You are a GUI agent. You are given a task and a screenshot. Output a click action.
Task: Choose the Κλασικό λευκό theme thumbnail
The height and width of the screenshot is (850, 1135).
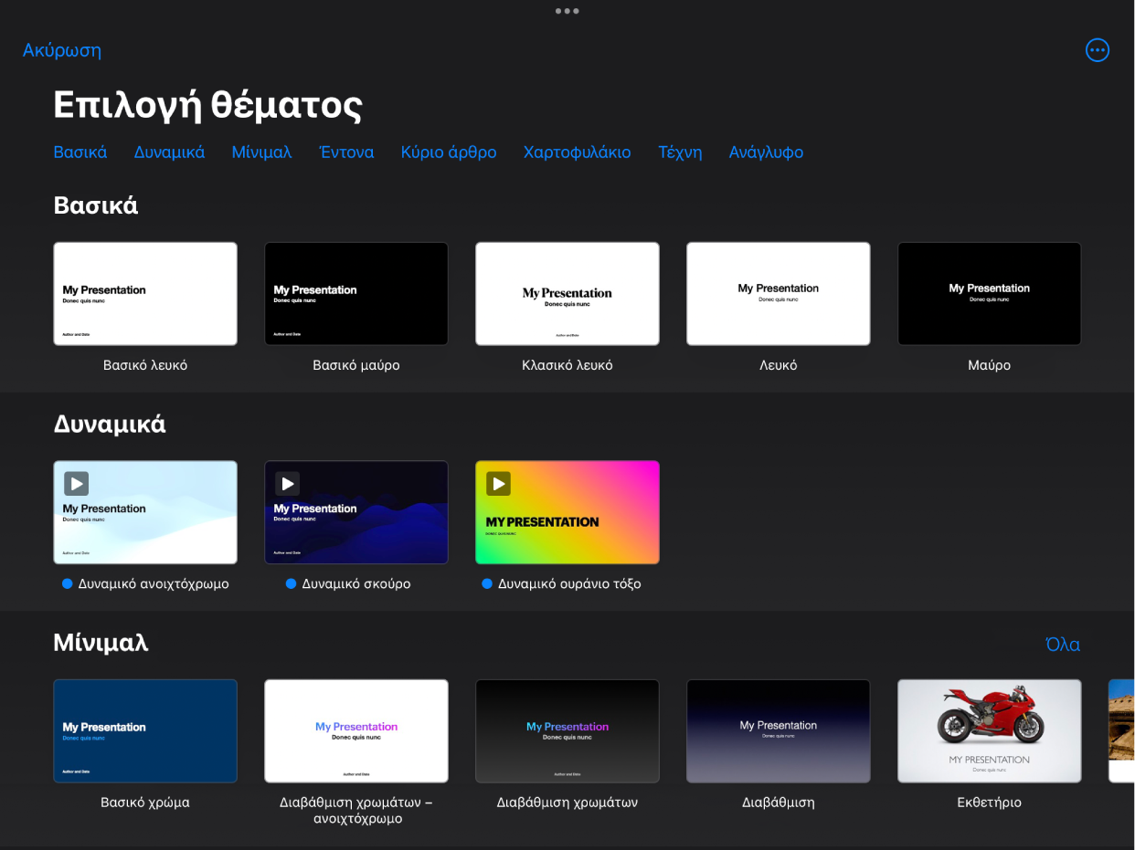[x=567, y=294]
